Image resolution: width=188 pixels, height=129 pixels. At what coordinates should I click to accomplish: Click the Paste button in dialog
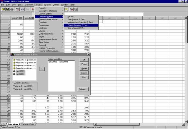84,64
